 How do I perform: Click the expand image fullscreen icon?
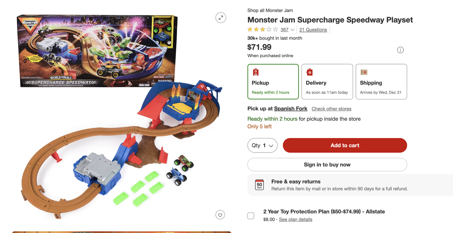click(221, 18)
